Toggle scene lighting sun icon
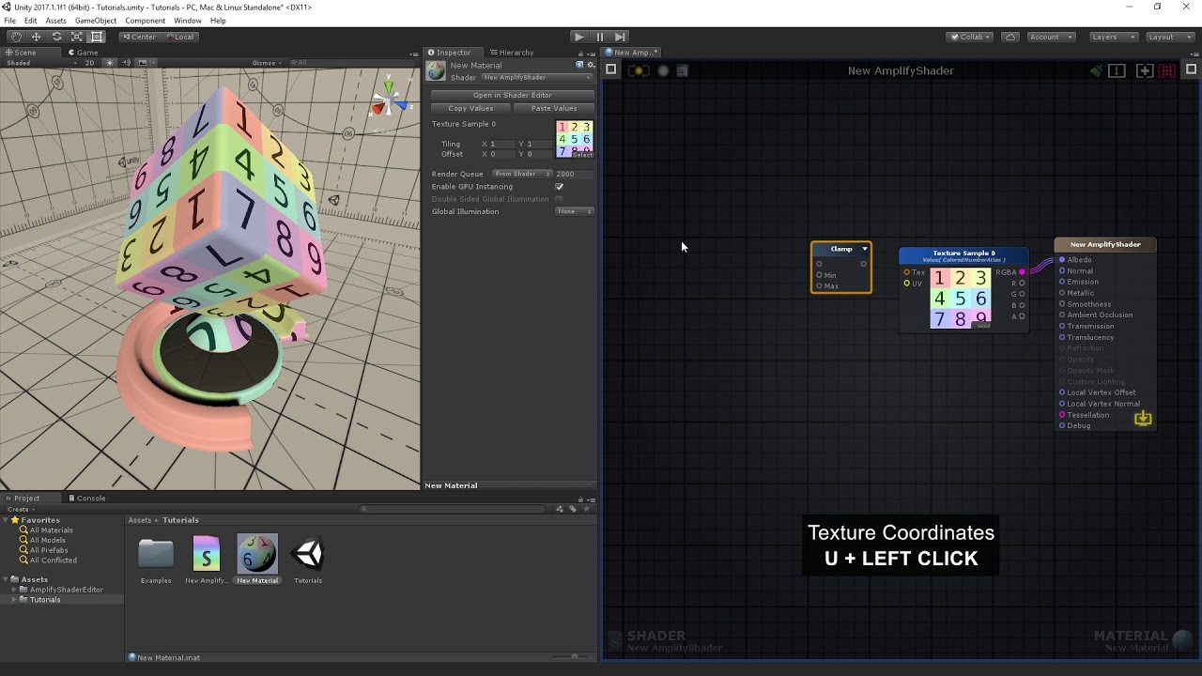The width and height of the screenshot is (1202, 676). click(x=110, y=63)
